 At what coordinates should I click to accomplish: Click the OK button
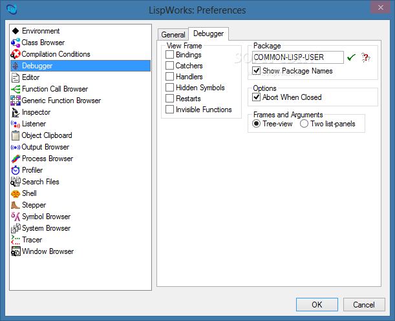[317, 305]
